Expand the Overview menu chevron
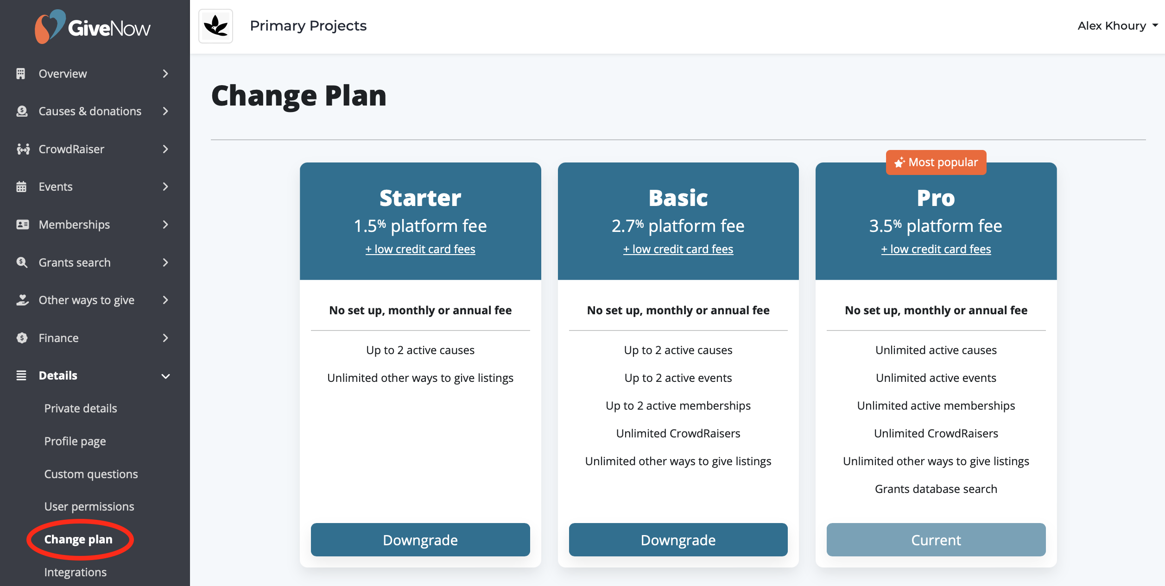The height and width of the screenshot is (586, 1165). [165, 74]
